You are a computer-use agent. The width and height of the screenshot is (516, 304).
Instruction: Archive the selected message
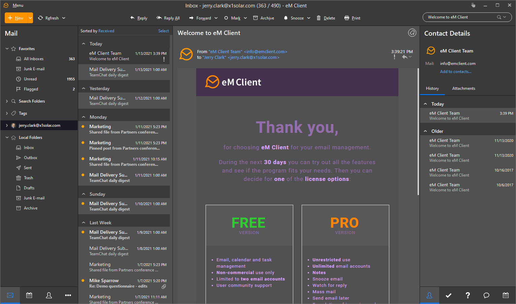tap(264, 18)
